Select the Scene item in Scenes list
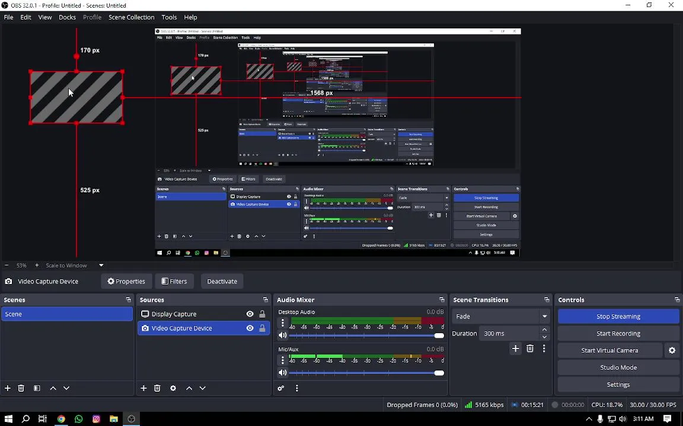This screenshot has width=683, height=426. [66, 314]
